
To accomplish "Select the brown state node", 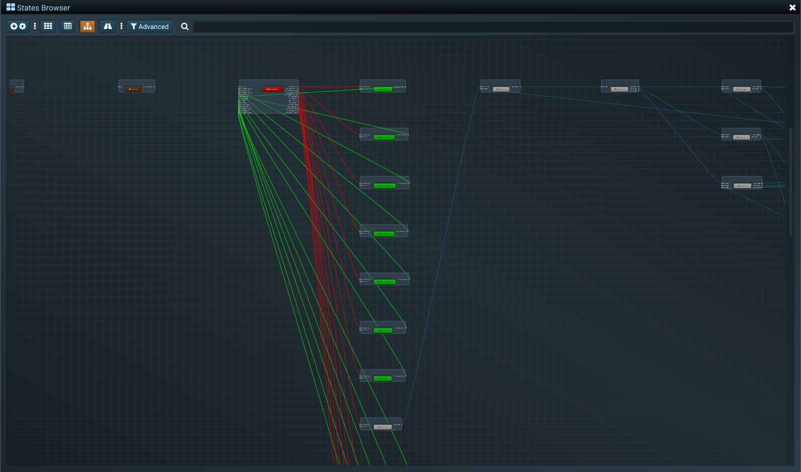I will [133, 89].
